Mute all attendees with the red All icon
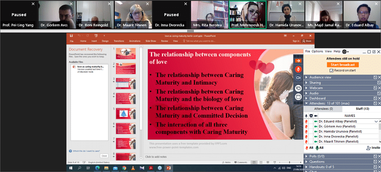This screenshot has width=381, height=172. coord(309,148)
